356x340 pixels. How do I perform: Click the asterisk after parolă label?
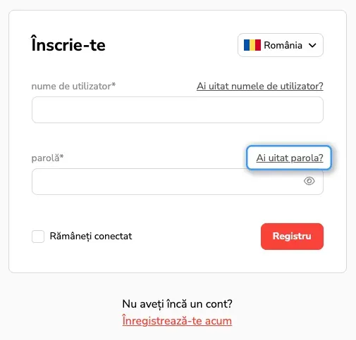tap(61, 156)
